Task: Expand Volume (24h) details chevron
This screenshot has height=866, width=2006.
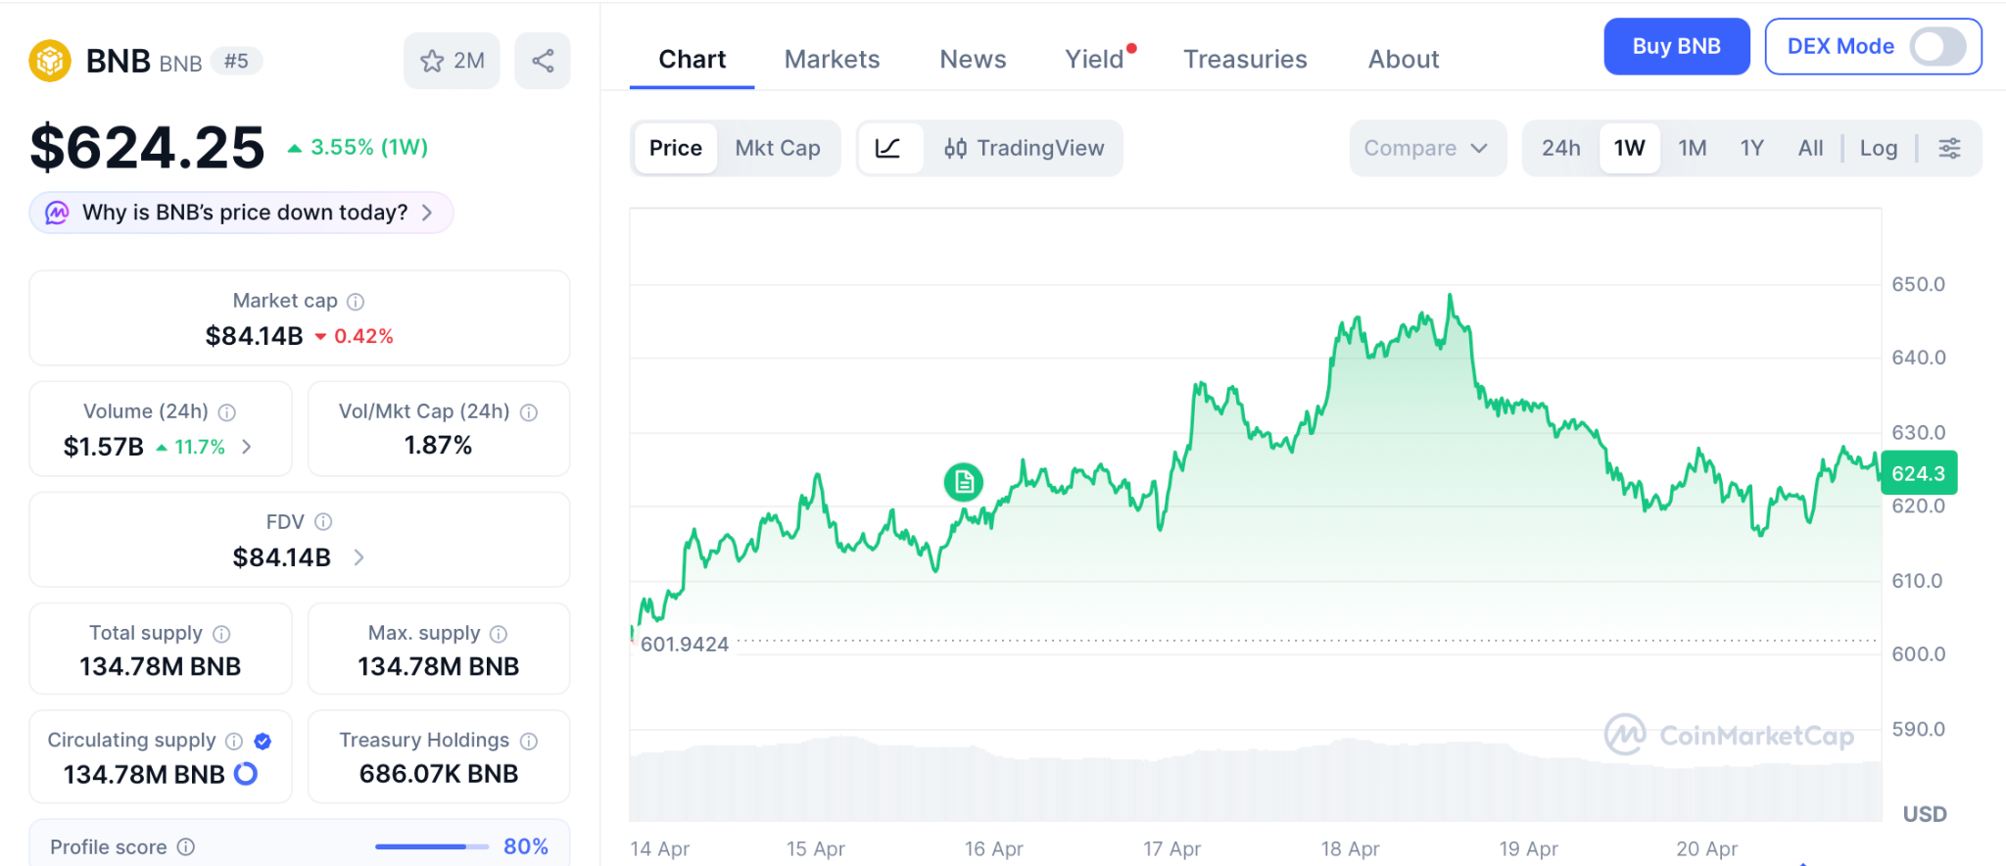Action: click(x=247, y=447)
